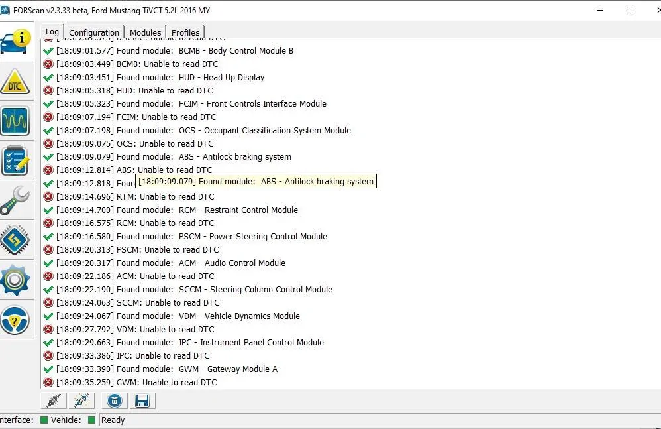Open the DTC trouble codes section
Screen dimensions: 661x429
click(x=15, y=82)
